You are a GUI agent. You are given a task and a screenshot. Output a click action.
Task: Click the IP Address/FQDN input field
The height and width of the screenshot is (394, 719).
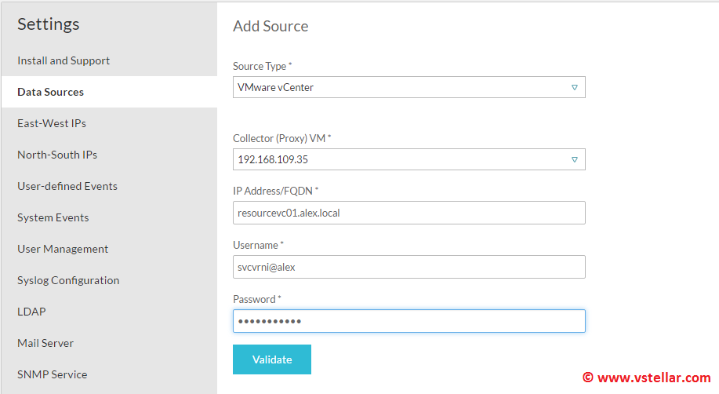409,213
